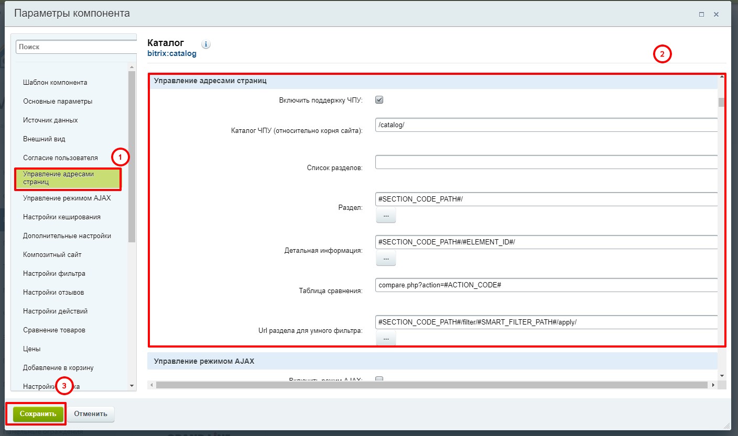Select Сравнение товаров in sidebar list
This screenshot has height=436, width=738.
click(54, 330)
